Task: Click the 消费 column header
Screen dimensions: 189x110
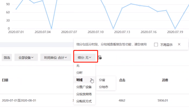Action: click(x=165, y=80)
